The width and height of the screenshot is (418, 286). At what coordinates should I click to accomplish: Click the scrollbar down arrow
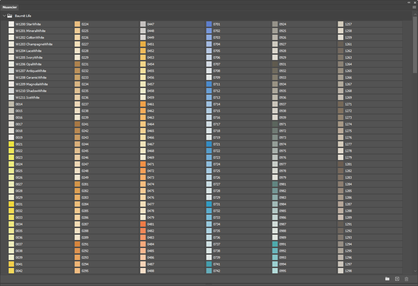tap(415, 271)
